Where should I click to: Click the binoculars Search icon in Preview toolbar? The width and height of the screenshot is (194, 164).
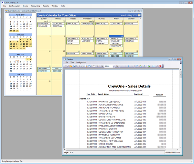(66, 66)
